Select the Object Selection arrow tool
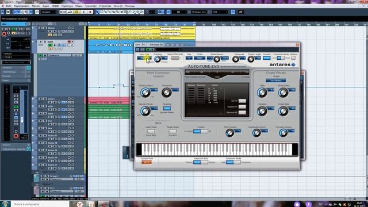The image size is (368, 207). pyautogui.click(x=97, y=11)
